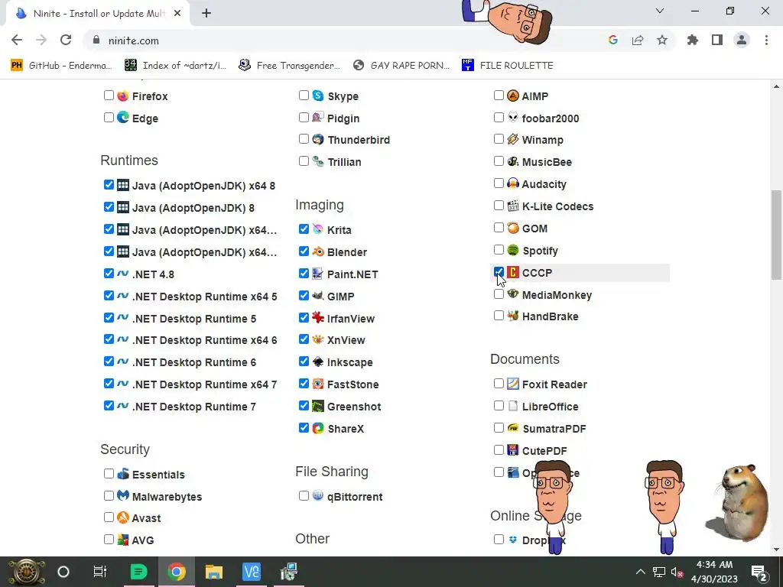Check the Winamp checkbox
Screen dimensions: 783x587
click(499, 139)
